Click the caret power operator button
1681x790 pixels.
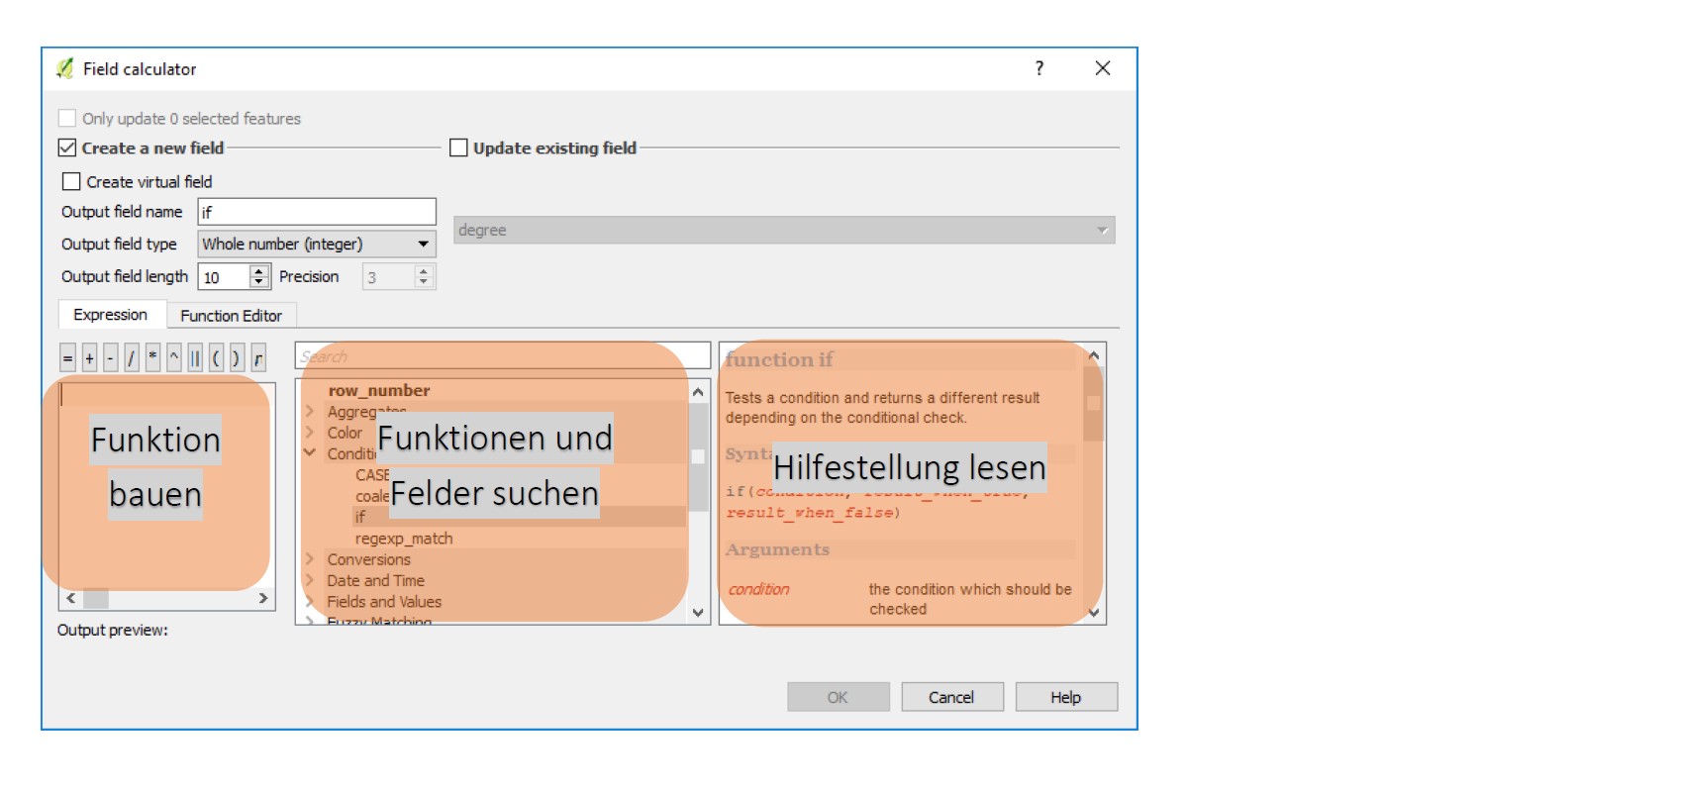tap(173, 358)
